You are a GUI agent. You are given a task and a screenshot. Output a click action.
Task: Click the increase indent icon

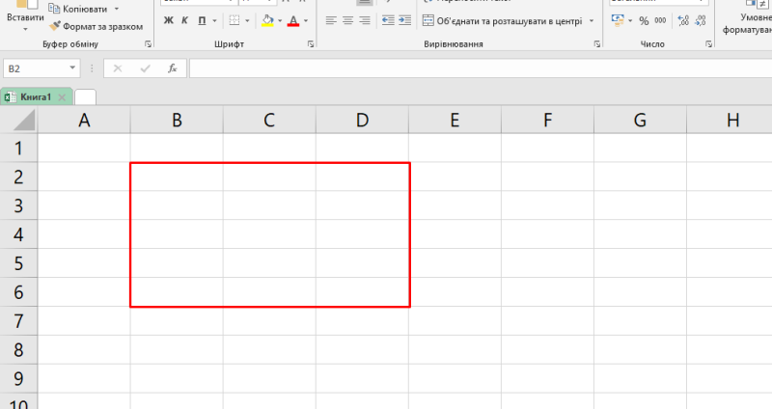click(405, 20)
